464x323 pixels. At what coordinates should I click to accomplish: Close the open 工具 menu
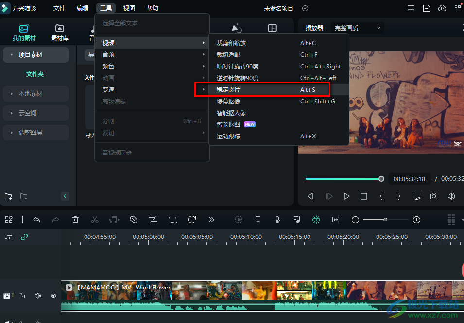tap(105, 8)
